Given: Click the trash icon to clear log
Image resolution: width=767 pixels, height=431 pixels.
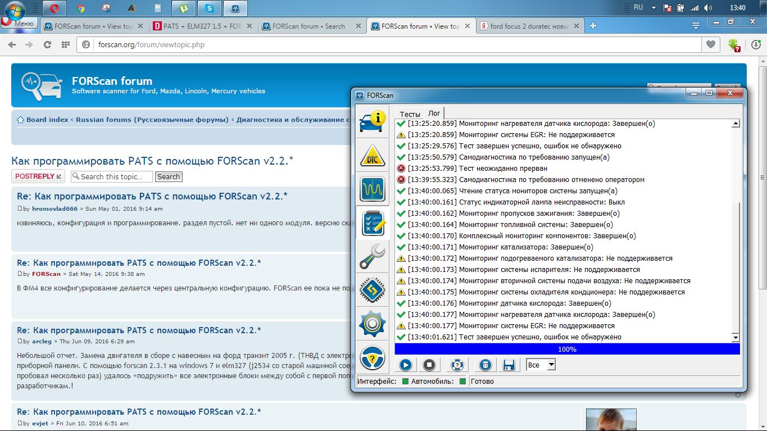Looking at the screenshot, I should click(x=485, y=365).
